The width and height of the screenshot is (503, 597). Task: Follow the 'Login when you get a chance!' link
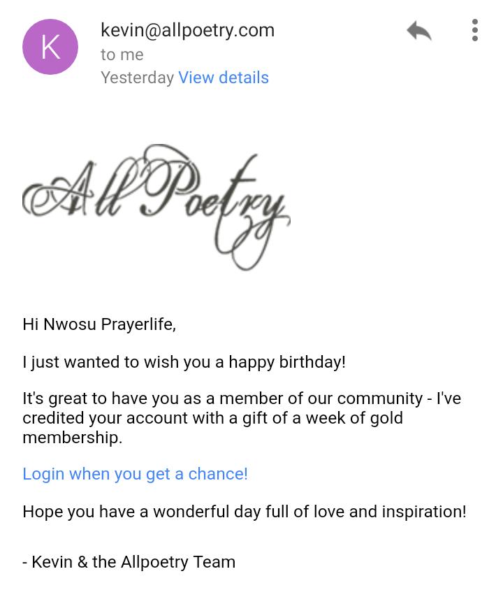pos(135,474)
